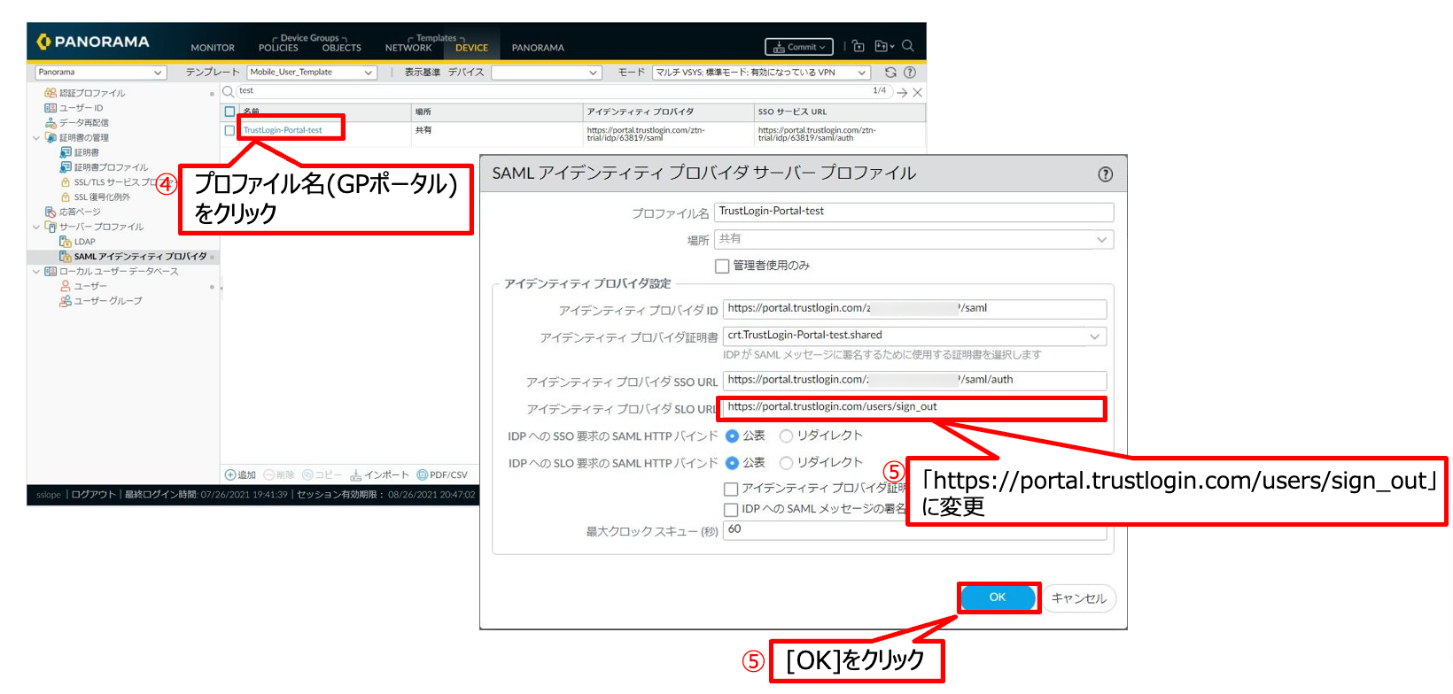
Task: Open the デバイス dropdown
Action: (546, 73)
